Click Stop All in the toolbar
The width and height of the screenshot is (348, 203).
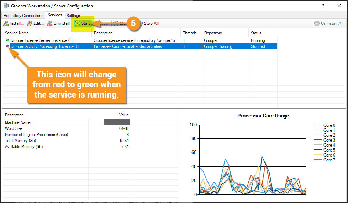[149, 23]
